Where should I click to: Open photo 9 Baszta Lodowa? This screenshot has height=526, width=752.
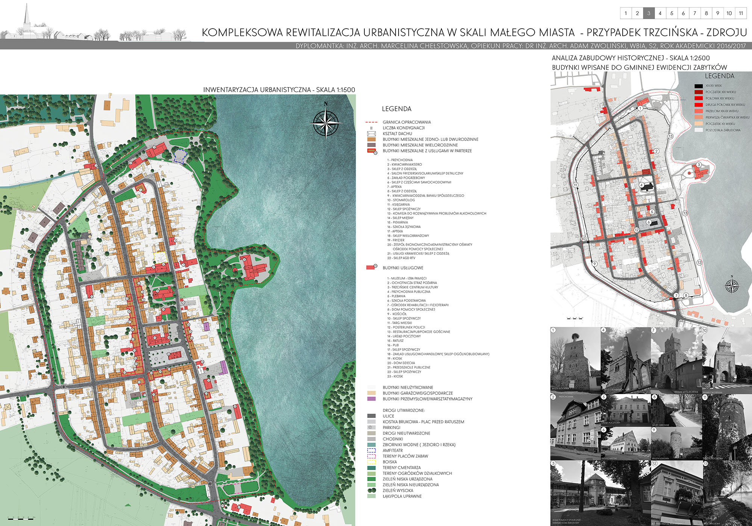tap(676, 443)
